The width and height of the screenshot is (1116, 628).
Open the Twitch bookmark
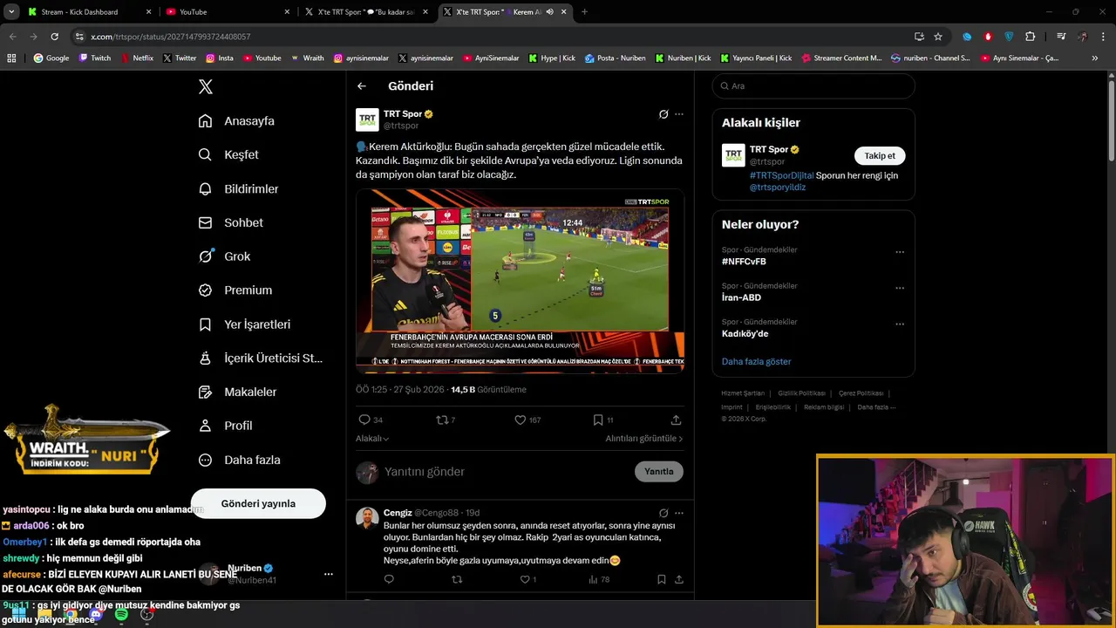pos(95,58)
